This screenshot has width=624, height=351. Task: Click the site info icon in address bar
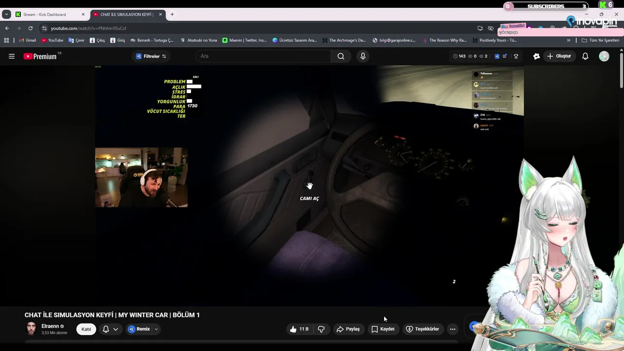44,28
